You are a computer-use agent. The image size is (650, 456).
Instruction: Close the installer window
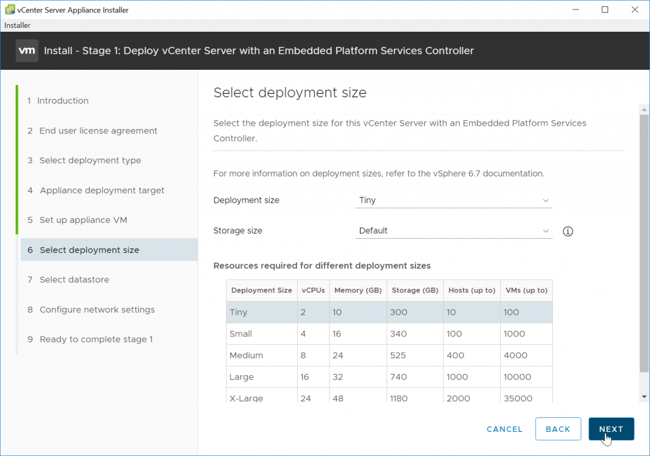(635, 10)
